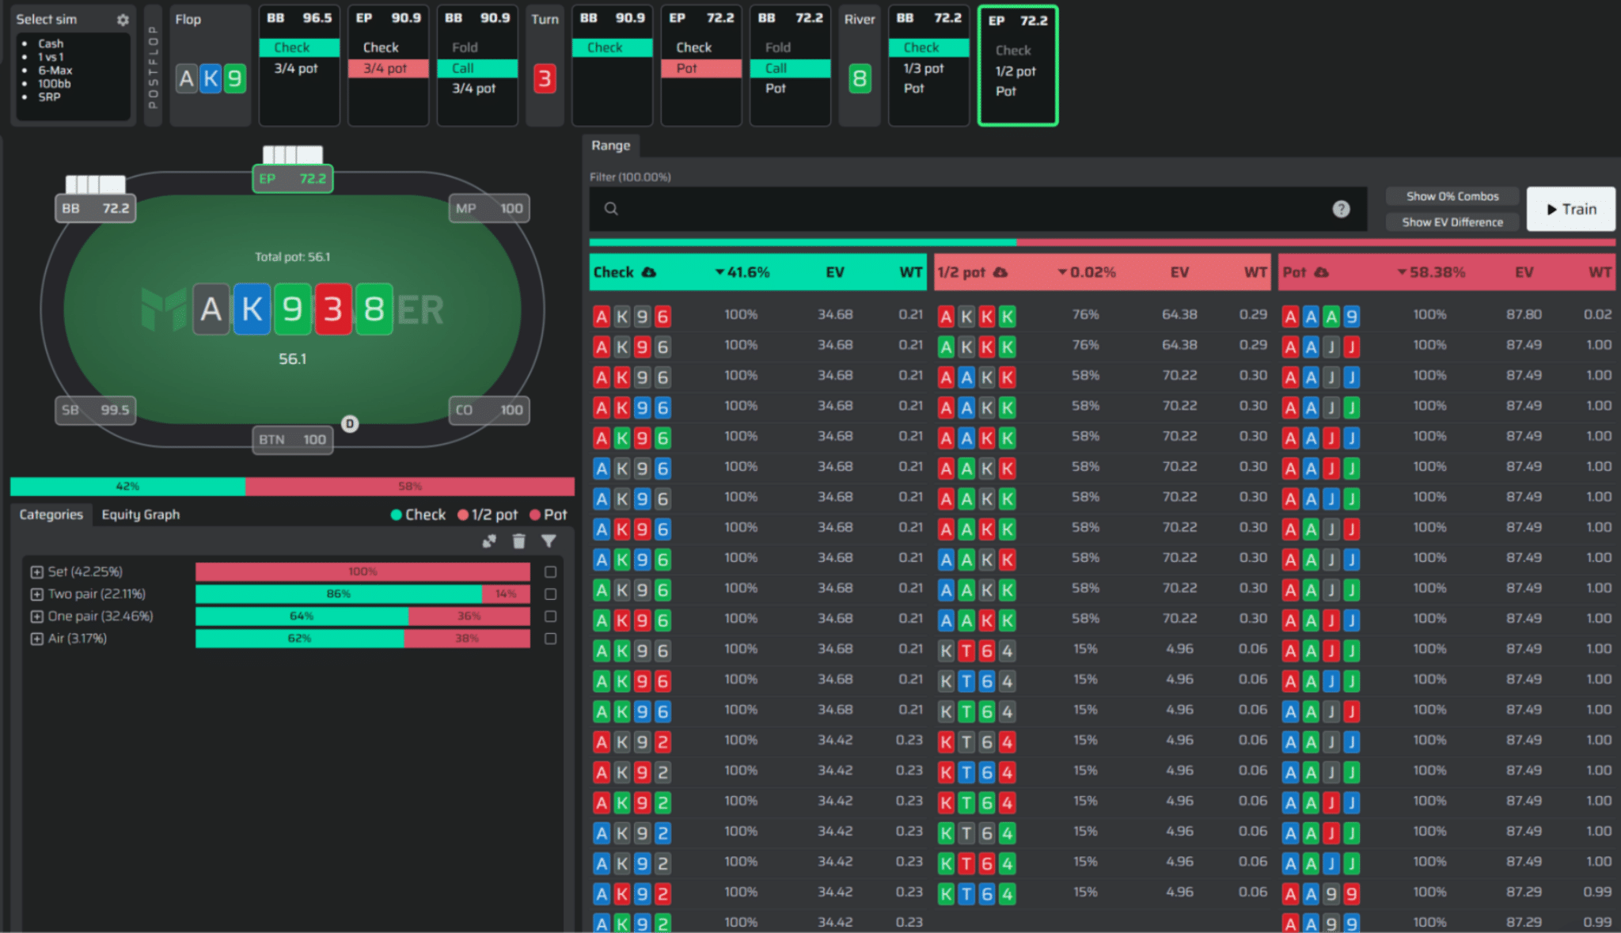Screen dimensions: 1621x933
Task: Expand the One pair category row
Action: 36,616
